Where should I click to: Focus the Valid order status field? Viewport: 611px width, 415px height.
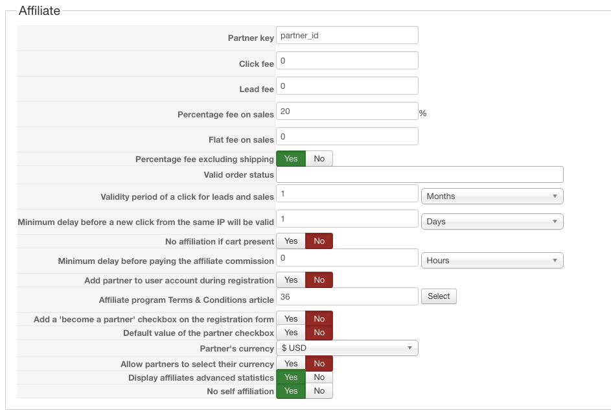[x=420, y=174]
